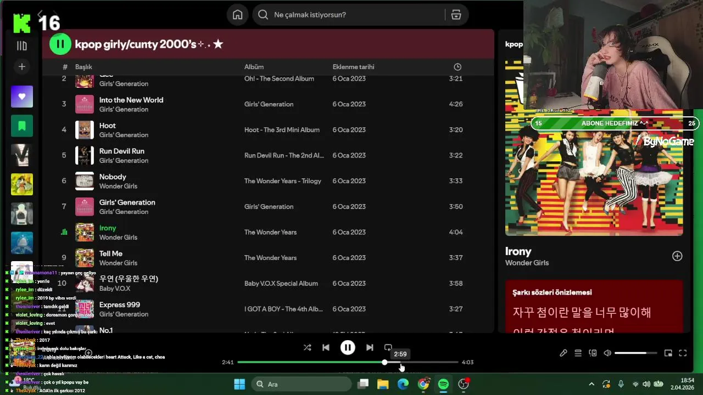
Task: Sort by Eklenme tarihi column header
Action: click(x=353, y=67)
